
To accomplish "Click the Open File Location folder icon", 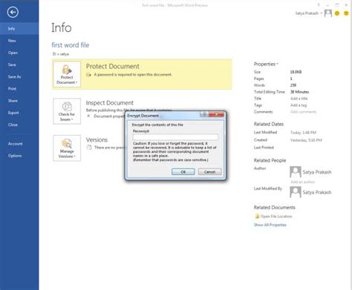I will tap(257, 217).
